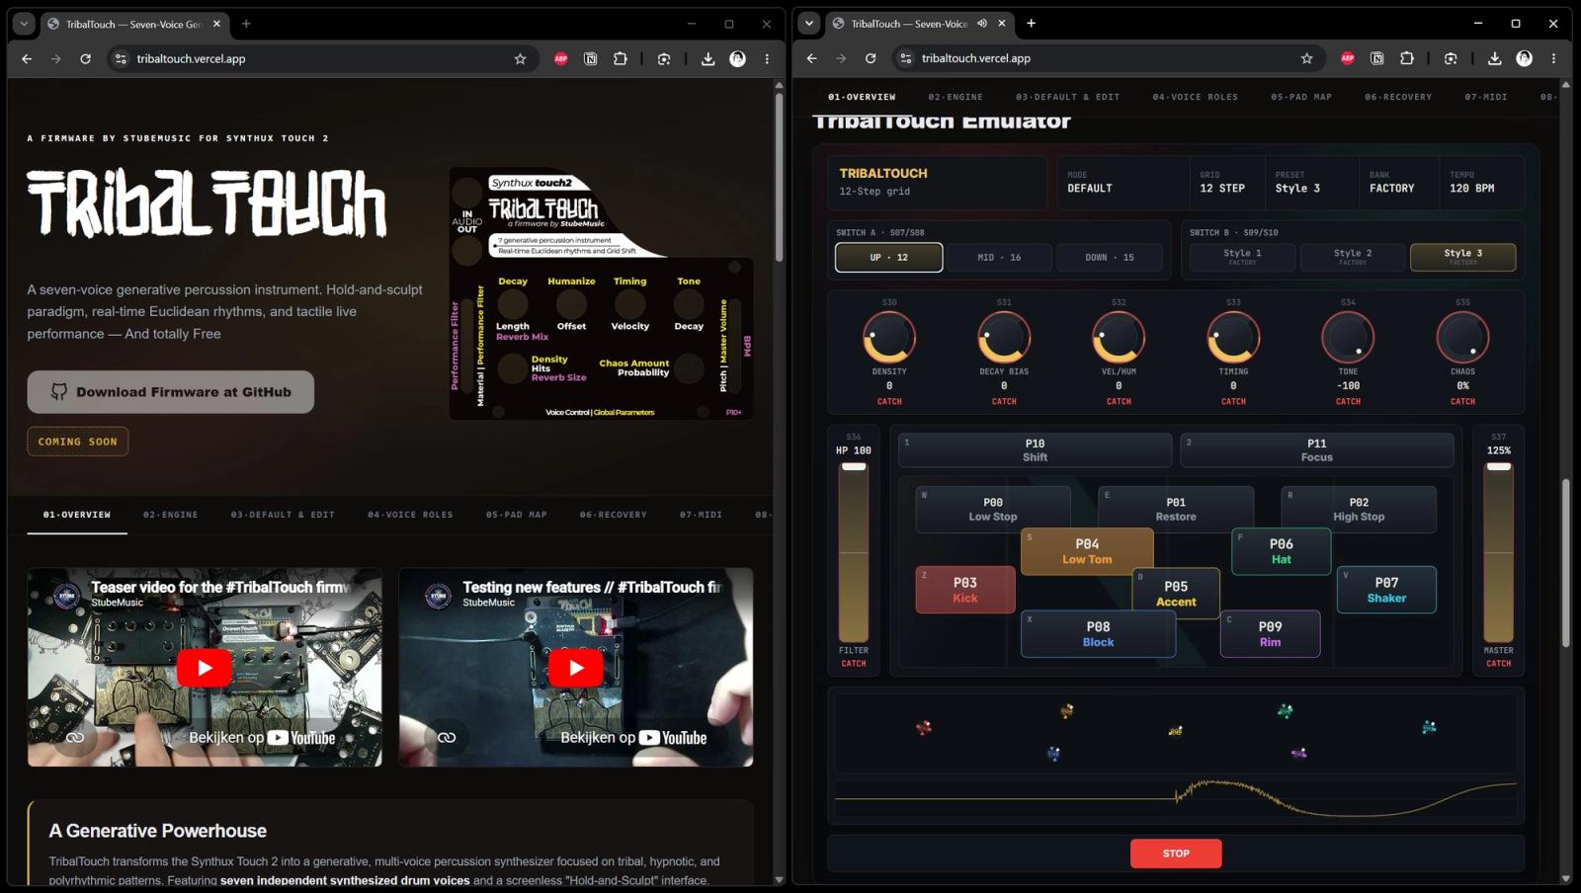Open tab search dropdown in left window
1581x893 pixels.
24,24
